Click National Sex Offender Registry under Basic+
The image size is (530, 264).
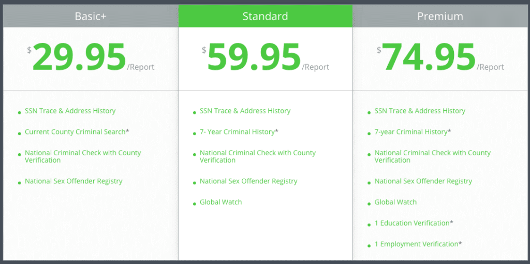point(73,181)
